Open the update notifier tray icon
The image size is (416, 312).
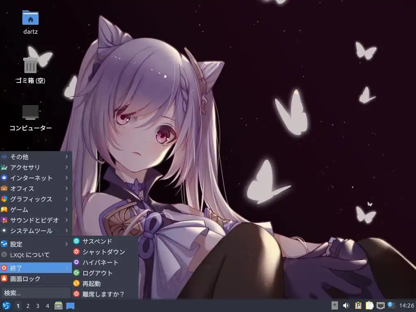(x=391, y=305)
